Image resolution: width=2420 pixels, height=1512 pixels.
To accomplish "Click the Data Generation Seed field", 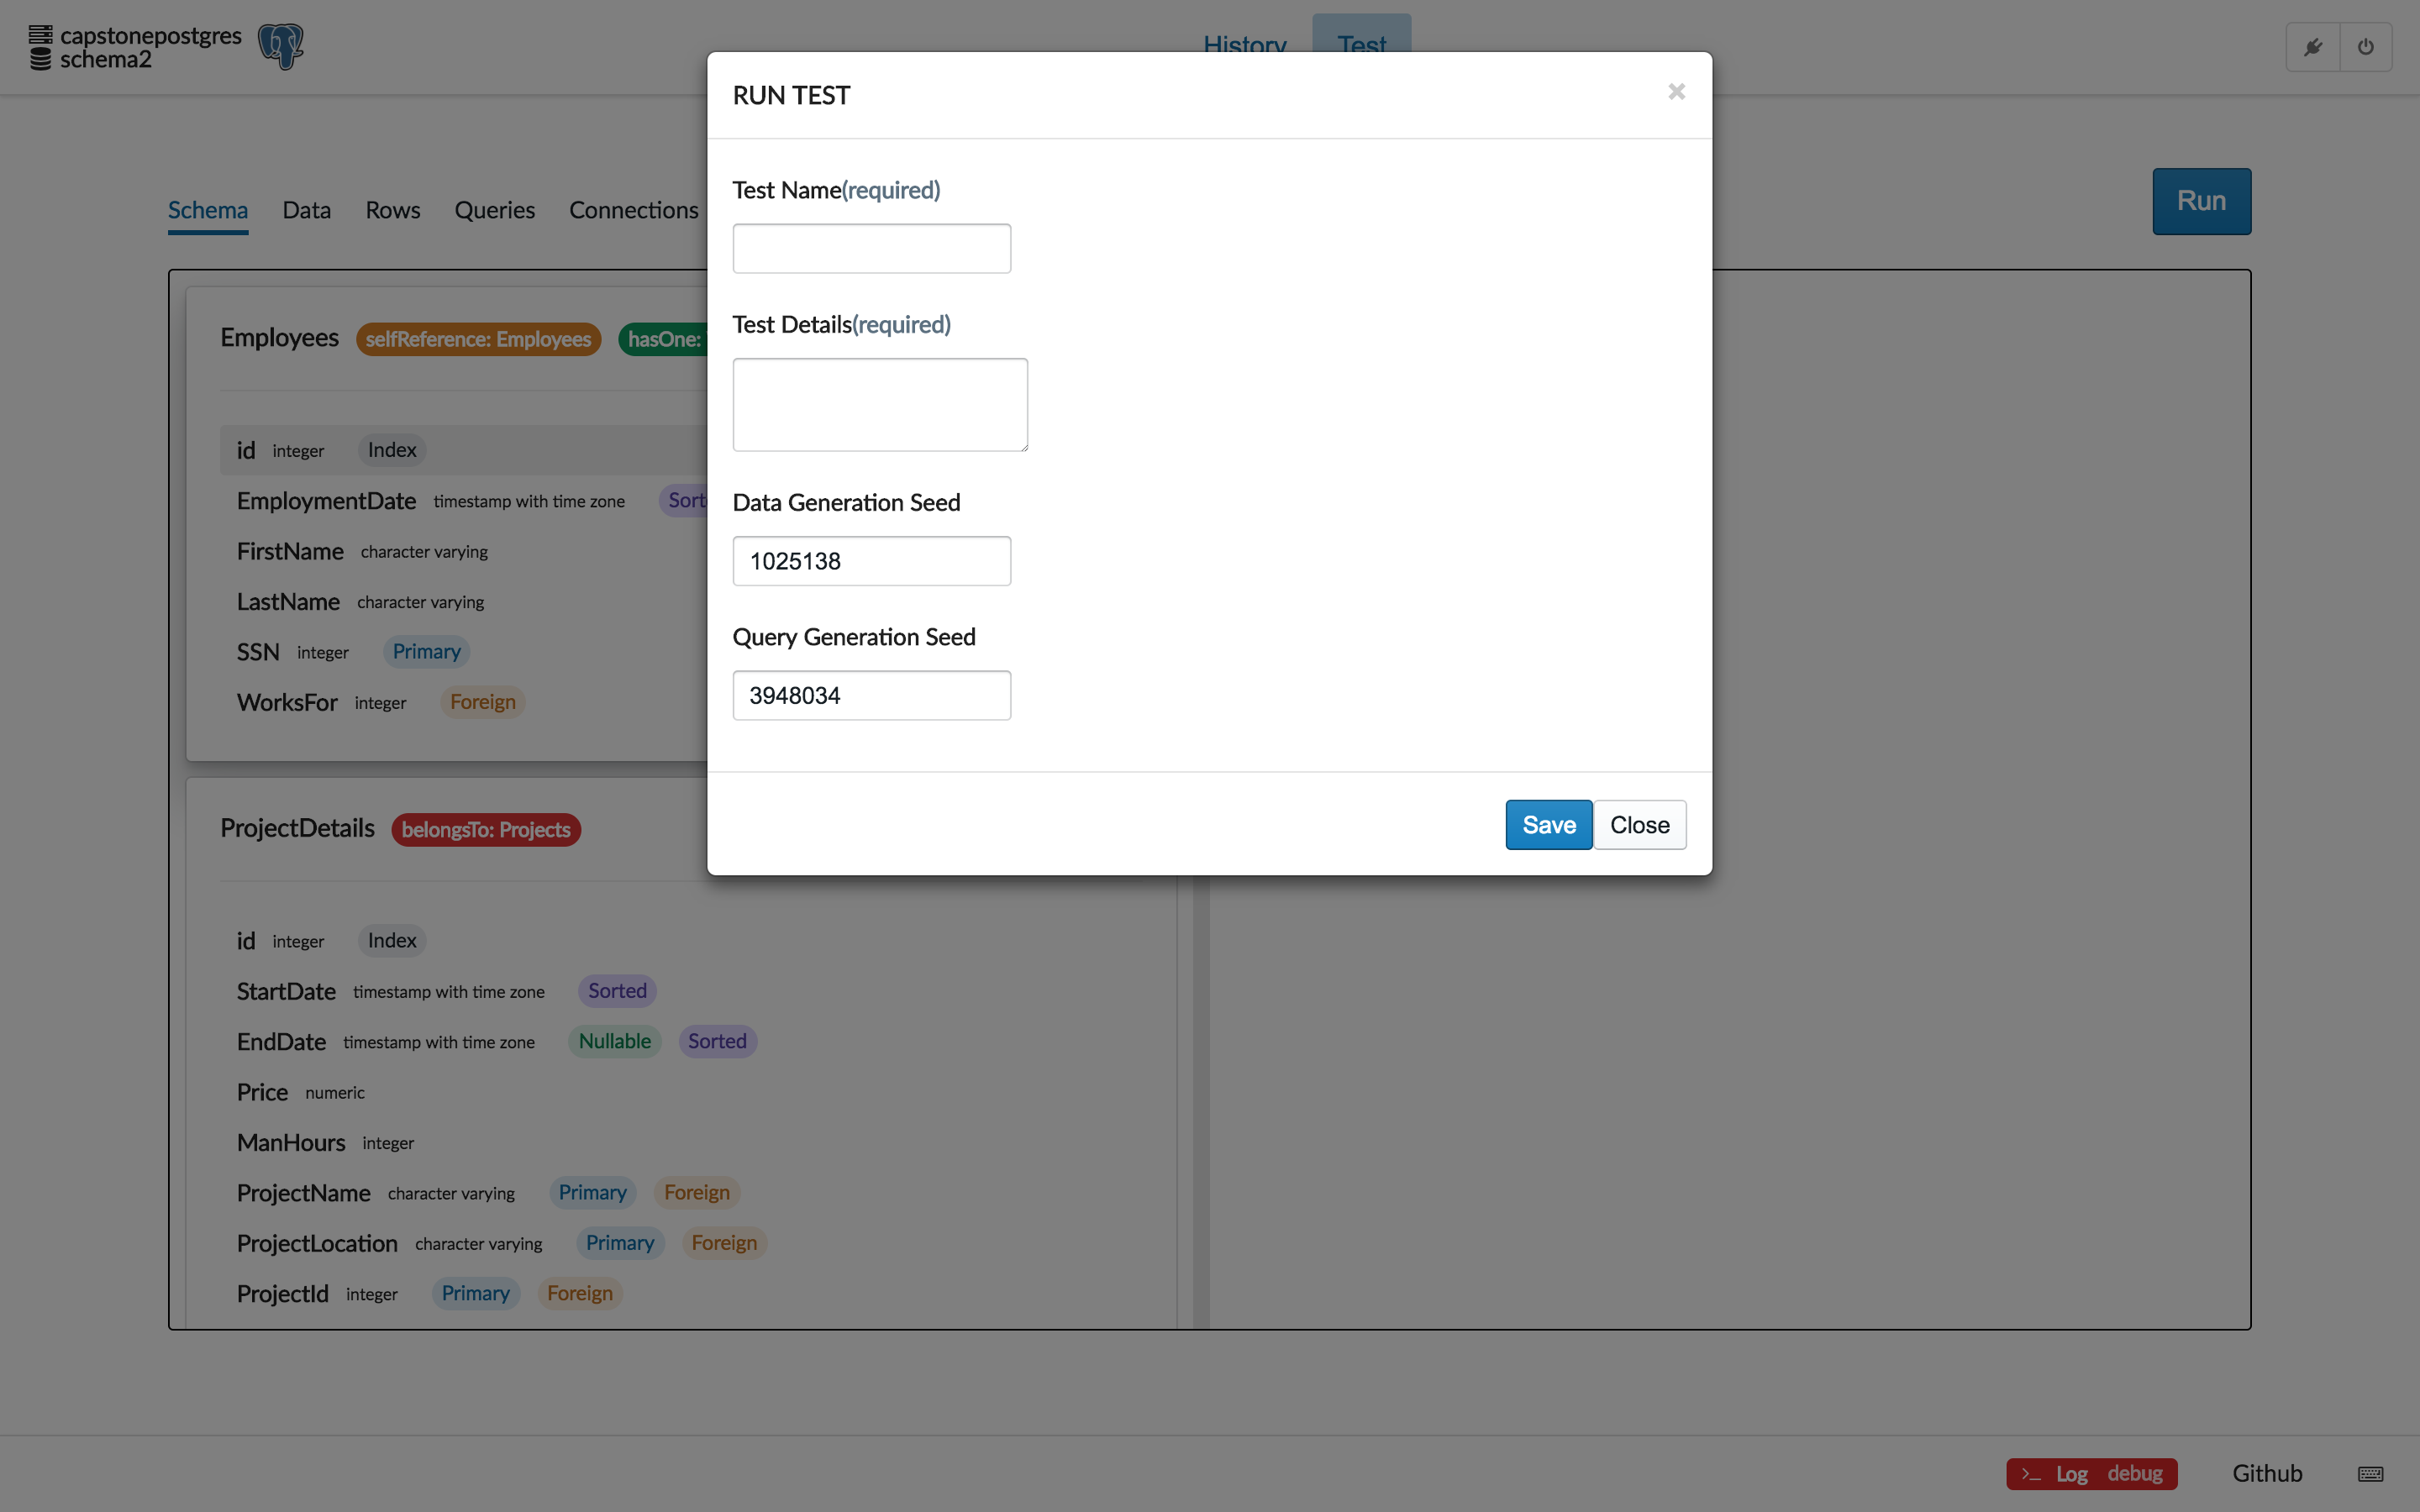I will [x=871, y=561].
